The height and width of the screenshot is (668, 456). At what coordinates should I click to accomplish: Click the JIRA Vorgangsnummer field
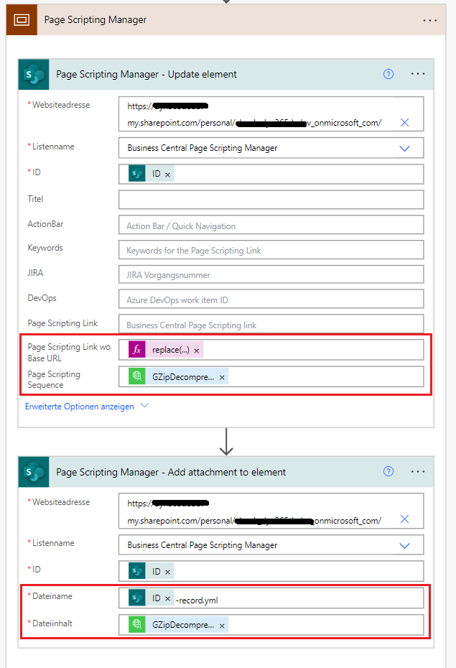271,274
